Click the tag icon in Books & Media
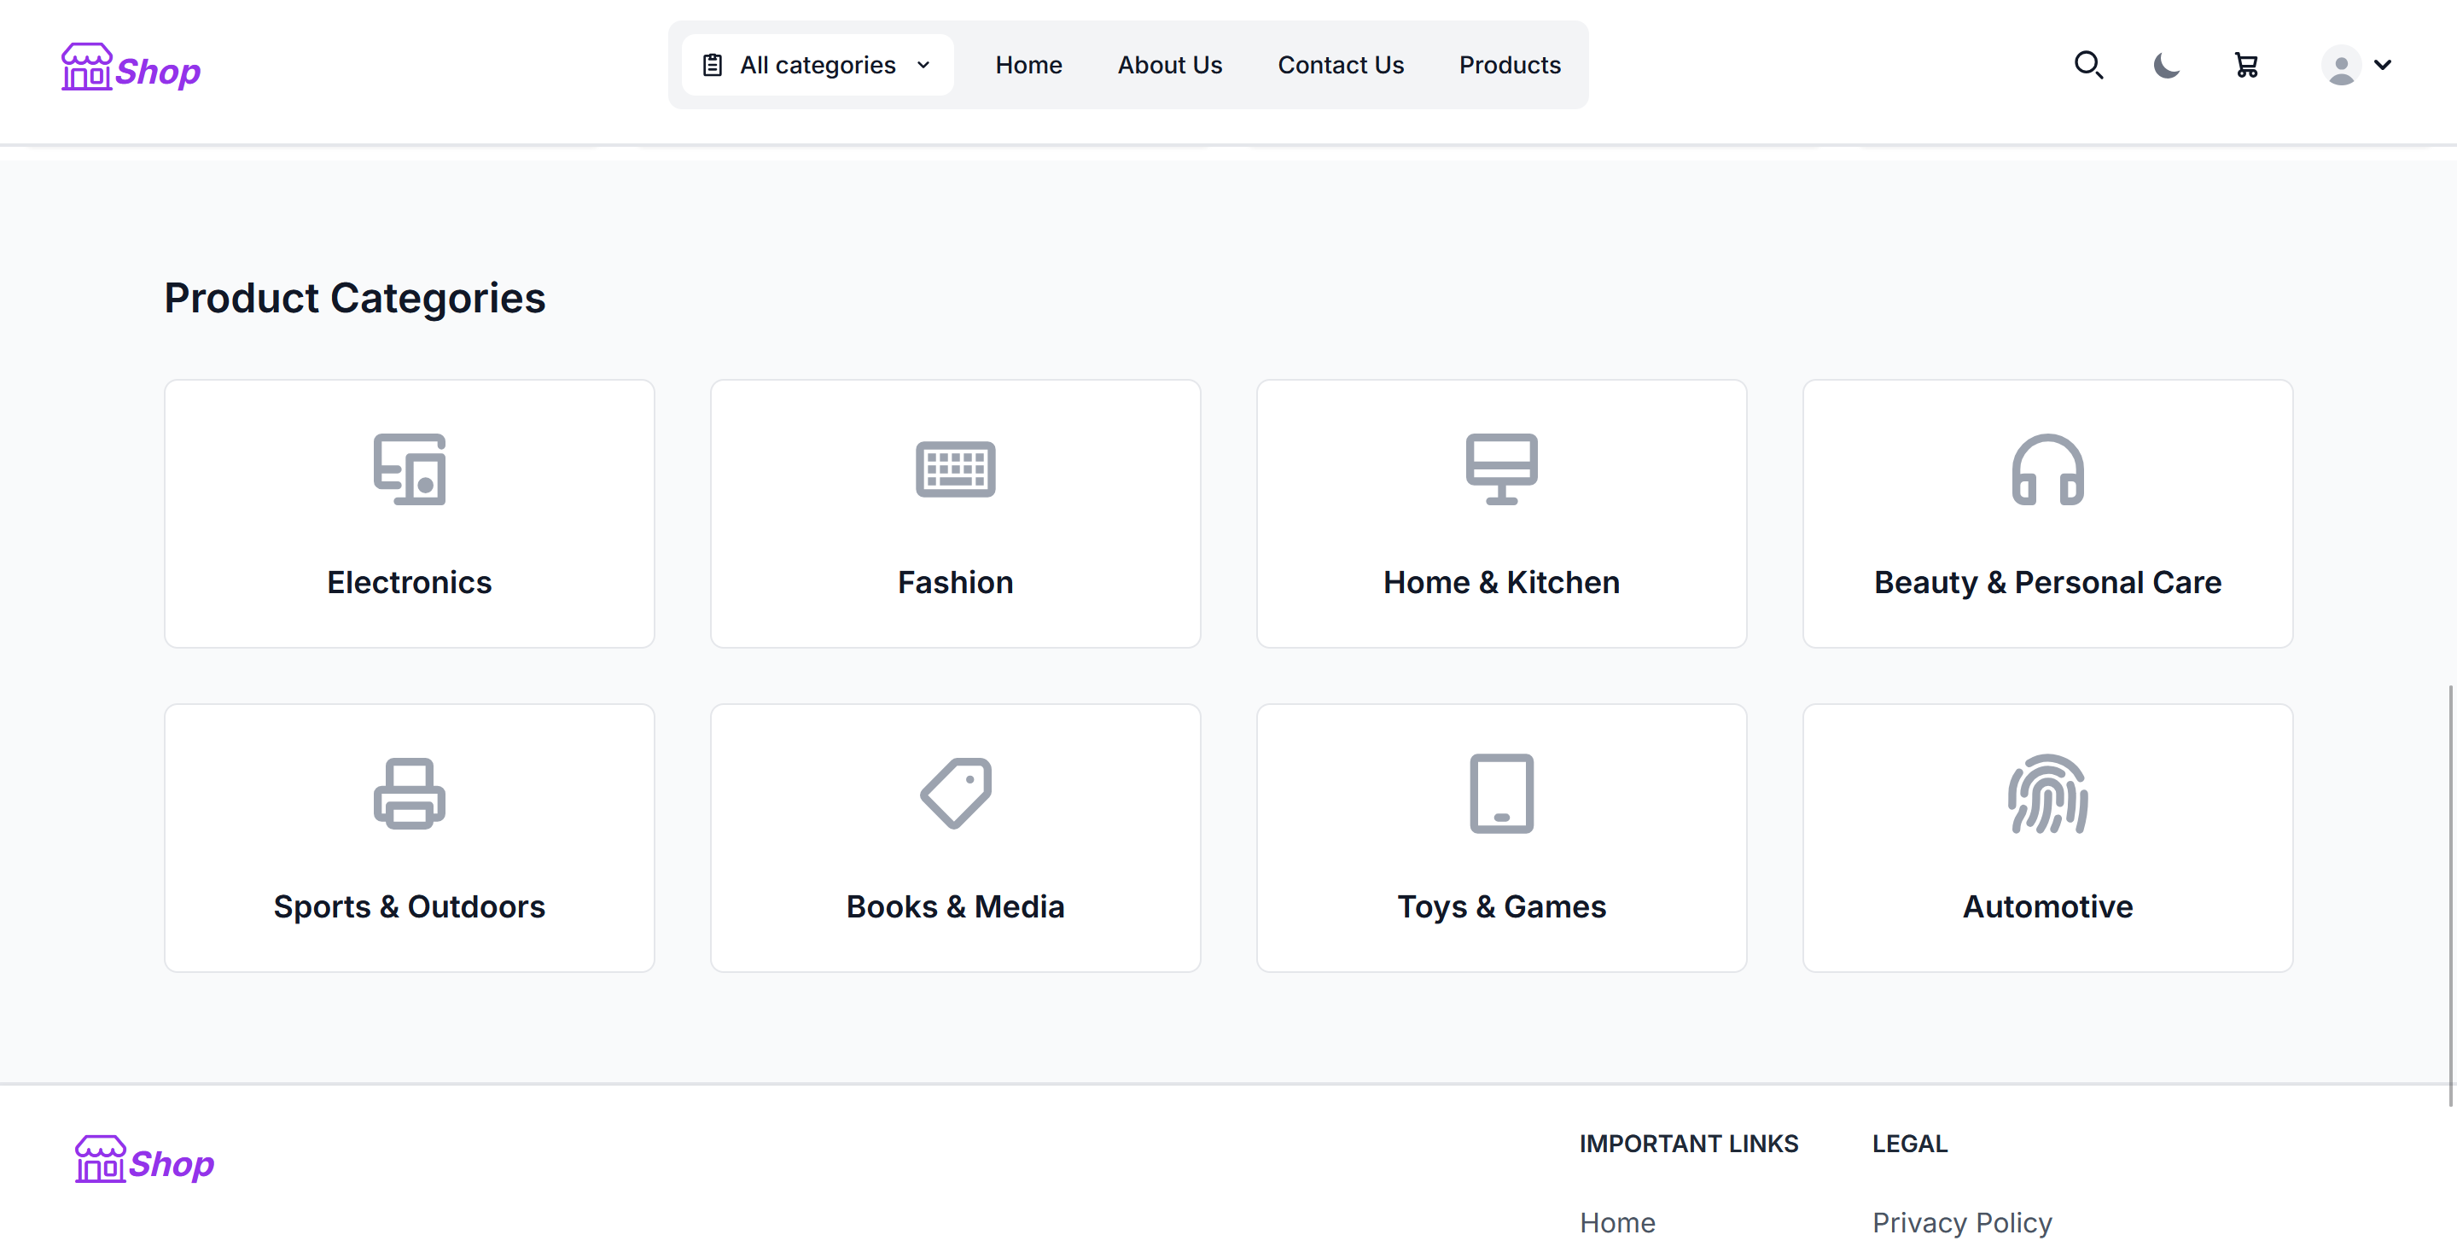This screenshot has height=1258, width=2457. 955,794
